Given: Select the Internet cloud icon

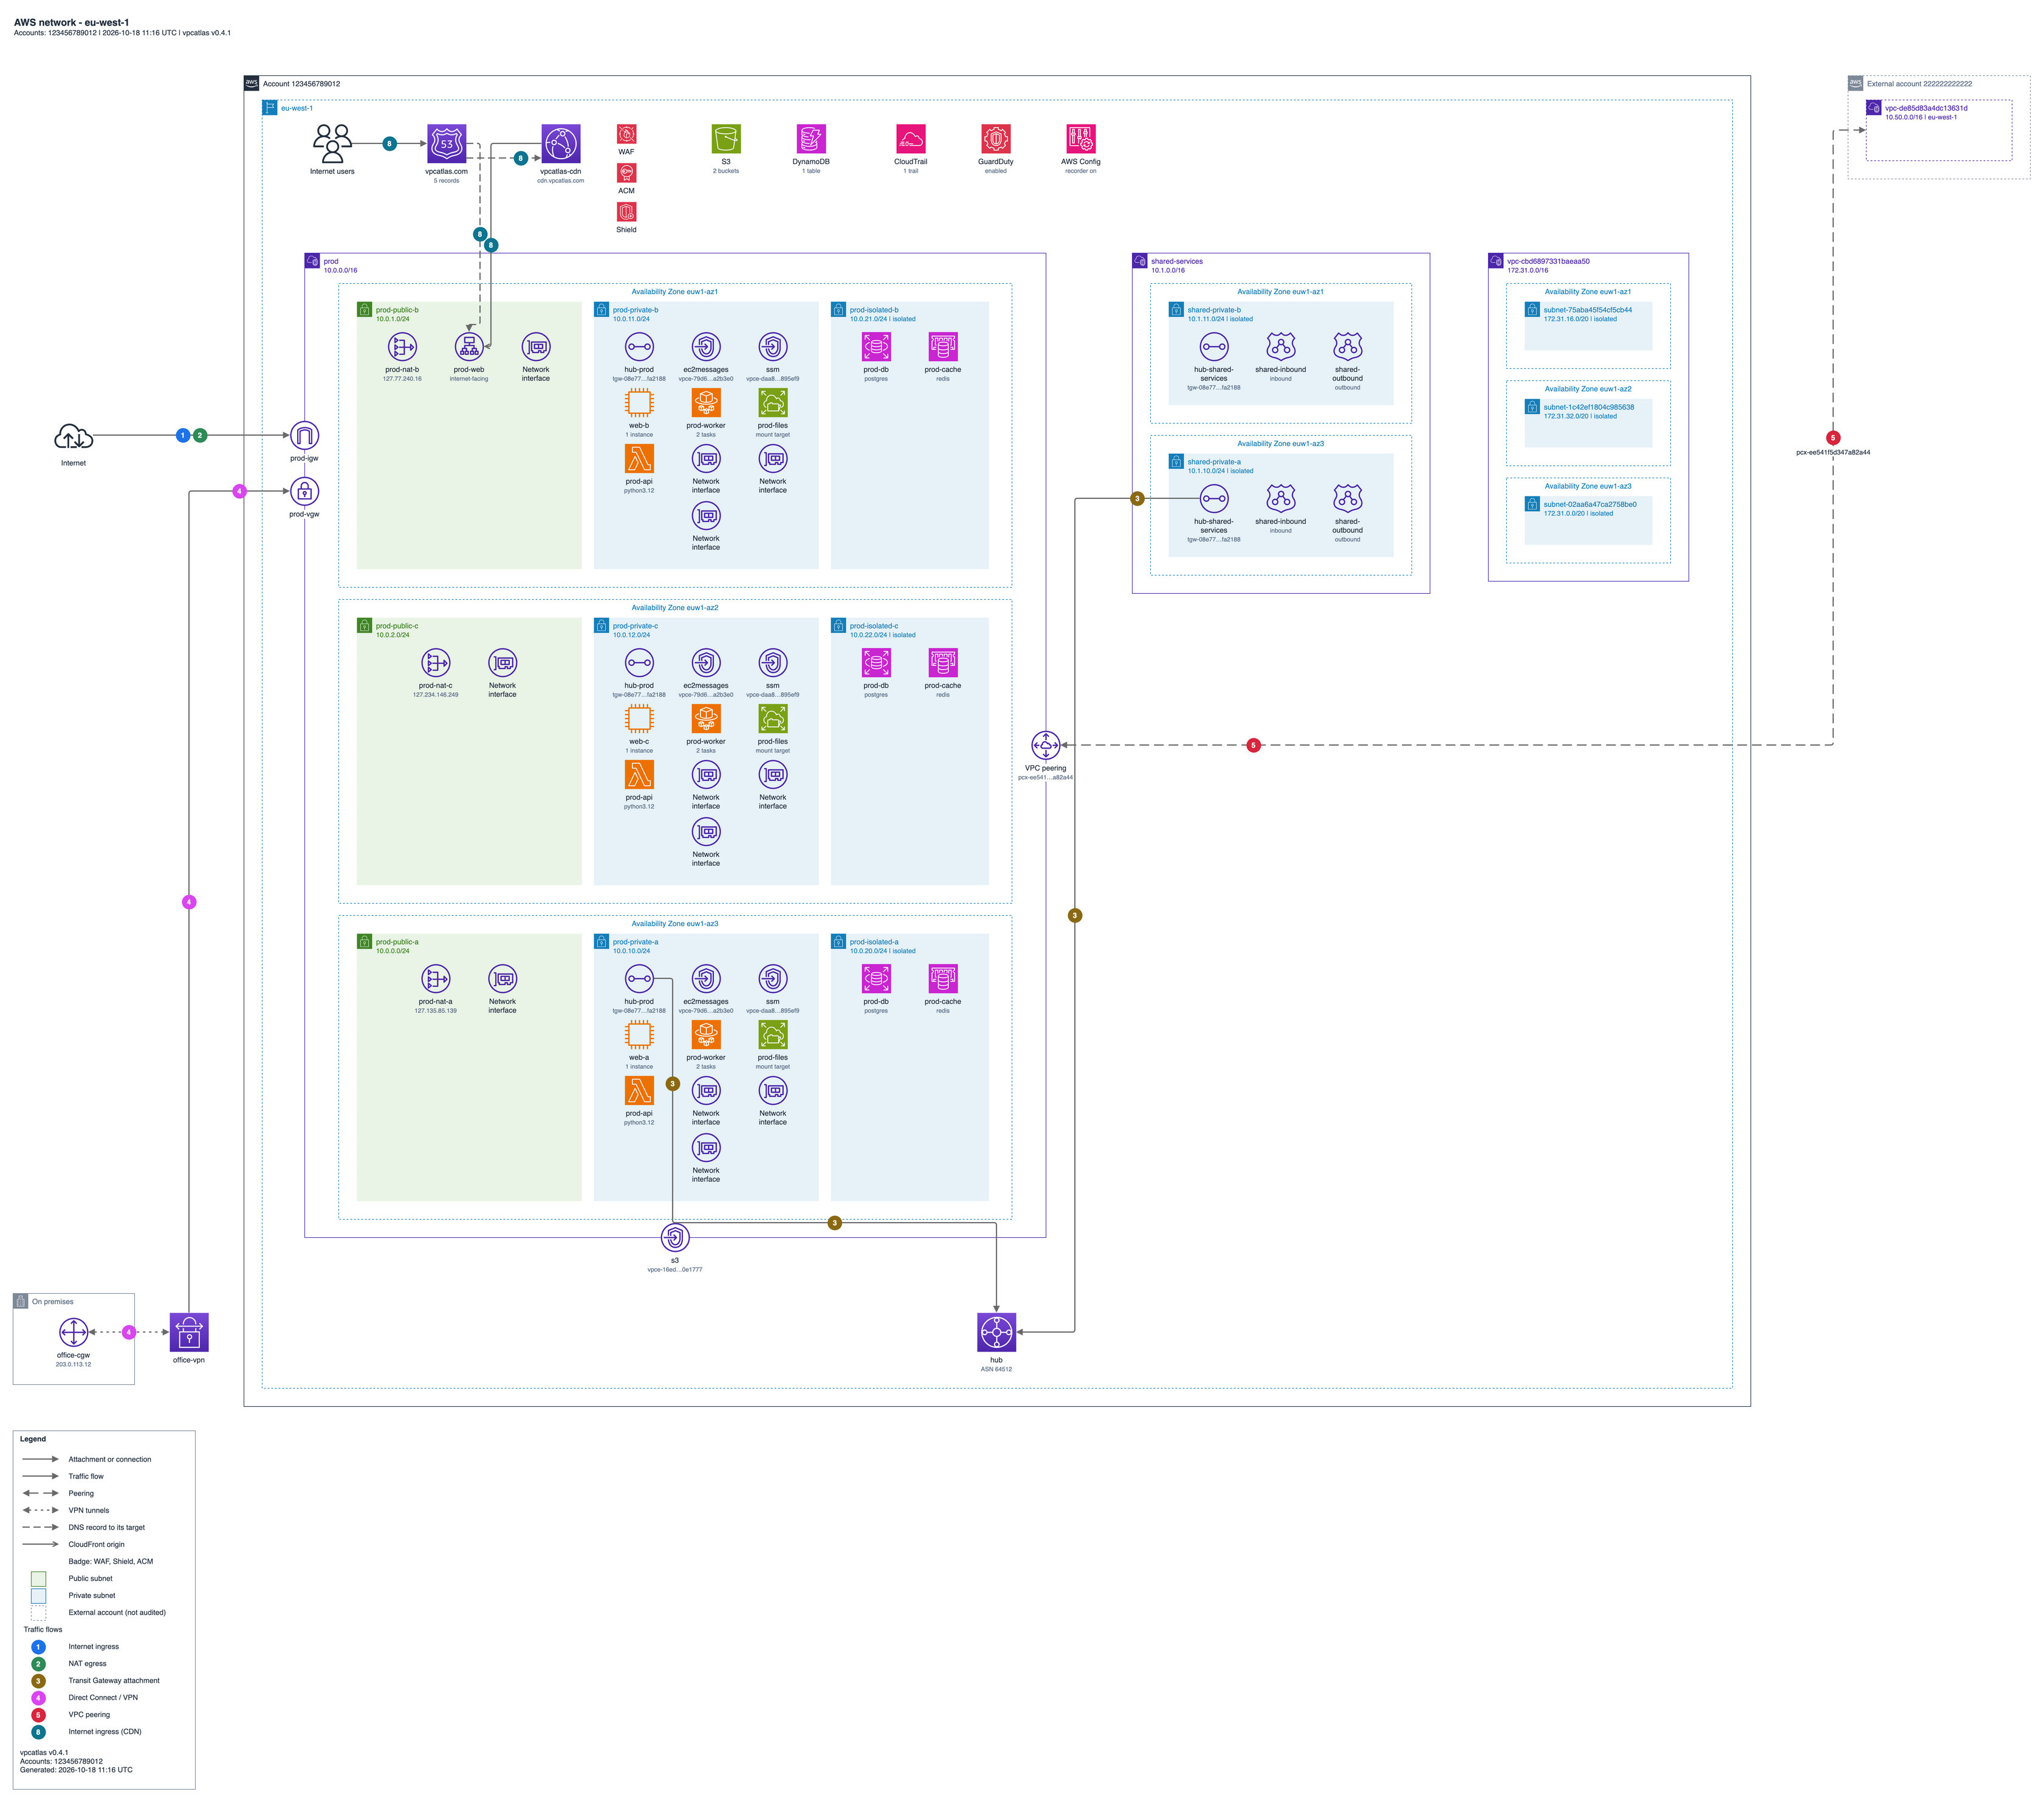Looking at the screenshot, I should pos(73,436).
